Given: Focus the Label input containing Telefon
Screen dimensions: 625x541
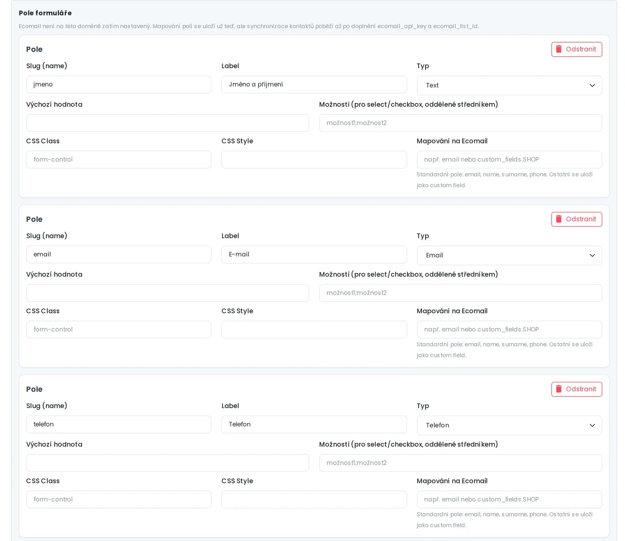Looking at the screenshot, I should tap(314, 425).
